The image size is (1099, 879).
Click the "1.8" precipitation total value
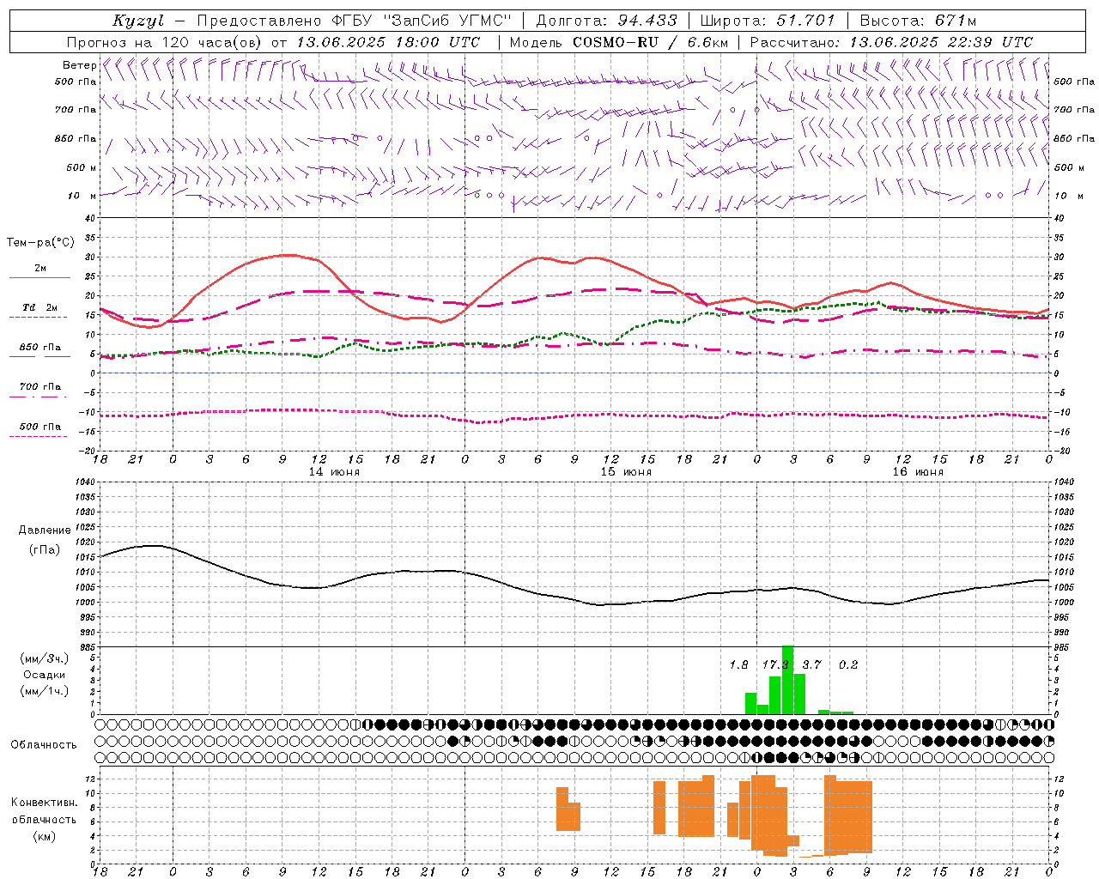click(x=738, y=665)
